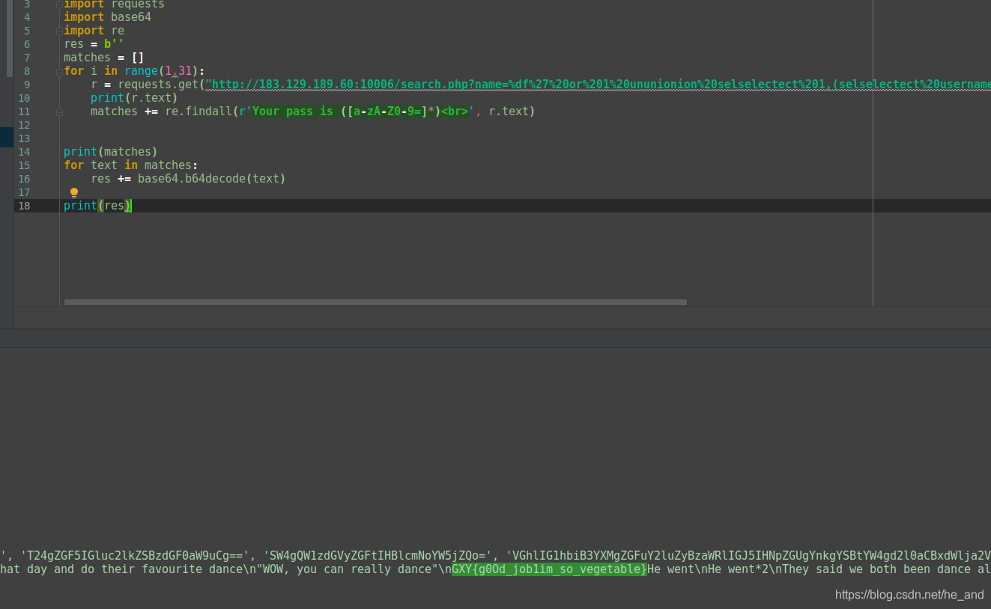Click line number 9 in gutter
991x609 pixels.
27,85
